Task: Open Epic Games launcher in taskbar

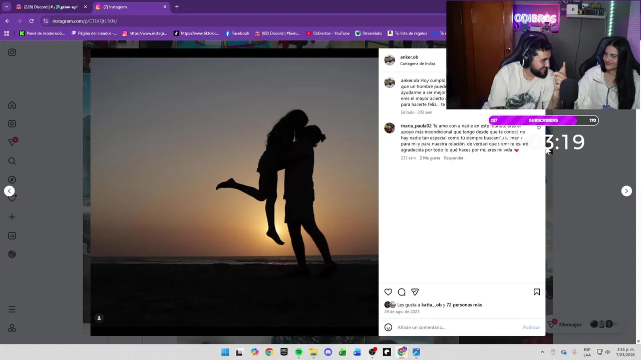Action: 284,352
